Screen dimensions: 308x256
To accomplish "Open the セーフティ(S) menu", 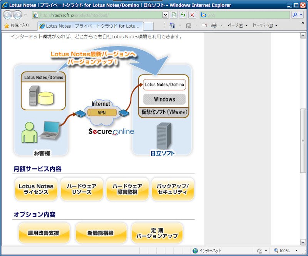I will pos(265,25).
